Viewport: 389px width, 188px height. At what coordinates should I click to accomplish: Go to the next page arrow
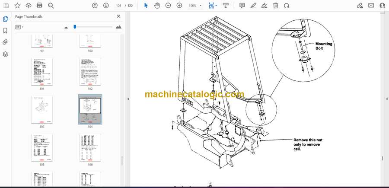[106, 6]
